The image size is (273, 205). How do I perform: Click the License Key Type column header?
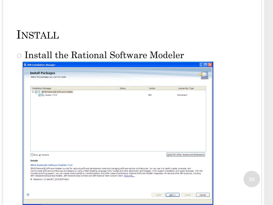191,88
